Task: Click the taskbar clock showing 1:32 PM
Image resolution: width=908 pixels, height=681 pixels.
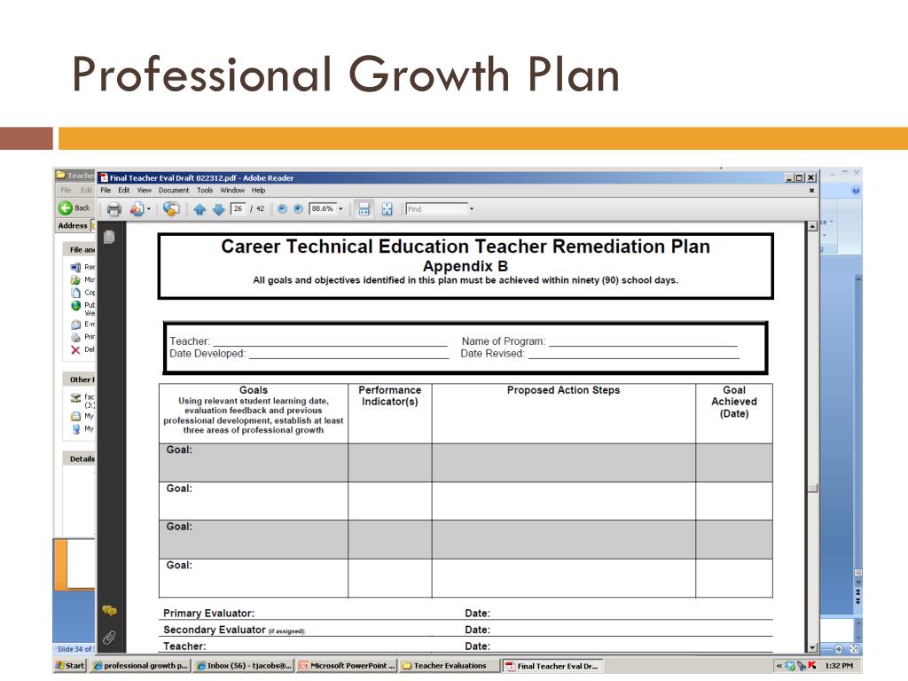Action: point(839,665)
